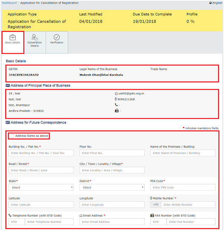
Task: Click the envelope icon by Email Address label
Action: (x=81, y=215)
